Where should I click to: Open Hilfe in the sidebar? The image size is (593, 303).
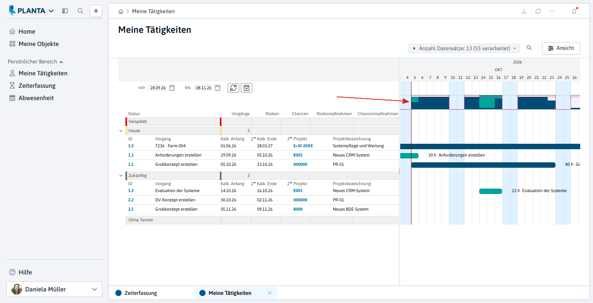click(x=21, y=272)
